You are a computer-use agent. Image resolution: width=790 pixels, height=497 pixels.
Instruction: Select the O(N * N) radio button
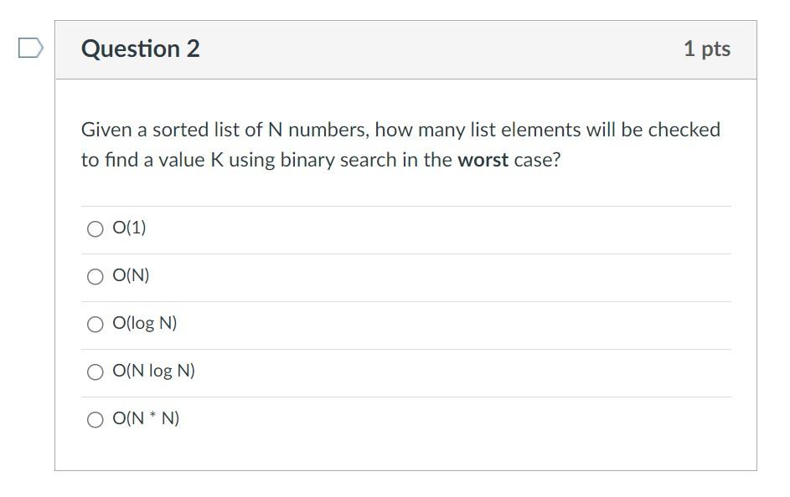point(96,419)
